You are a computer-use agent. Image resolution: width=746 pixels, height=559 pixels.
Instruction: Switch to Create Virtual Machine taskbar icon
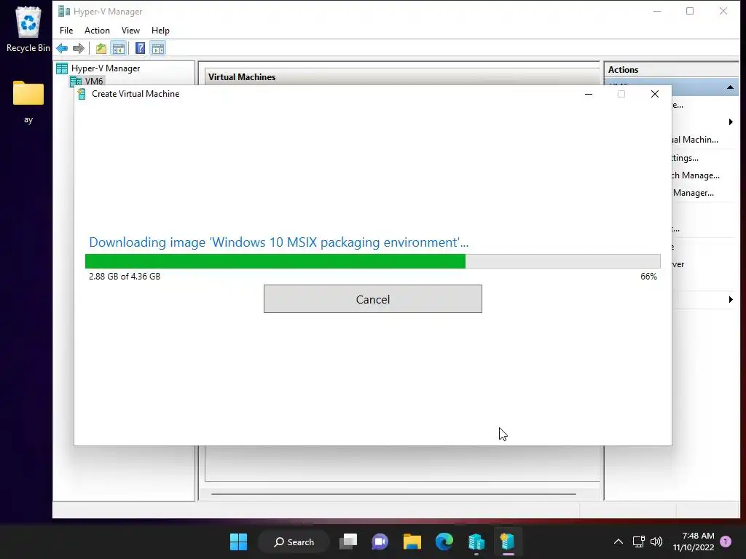(x=508, y=542)
